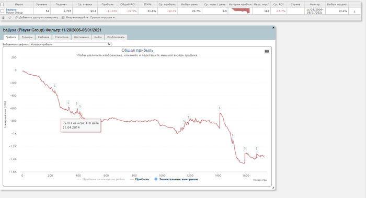Toggle the Прибыль за минусом рейка legend
The image size is (366, 198).
(101, 179)
